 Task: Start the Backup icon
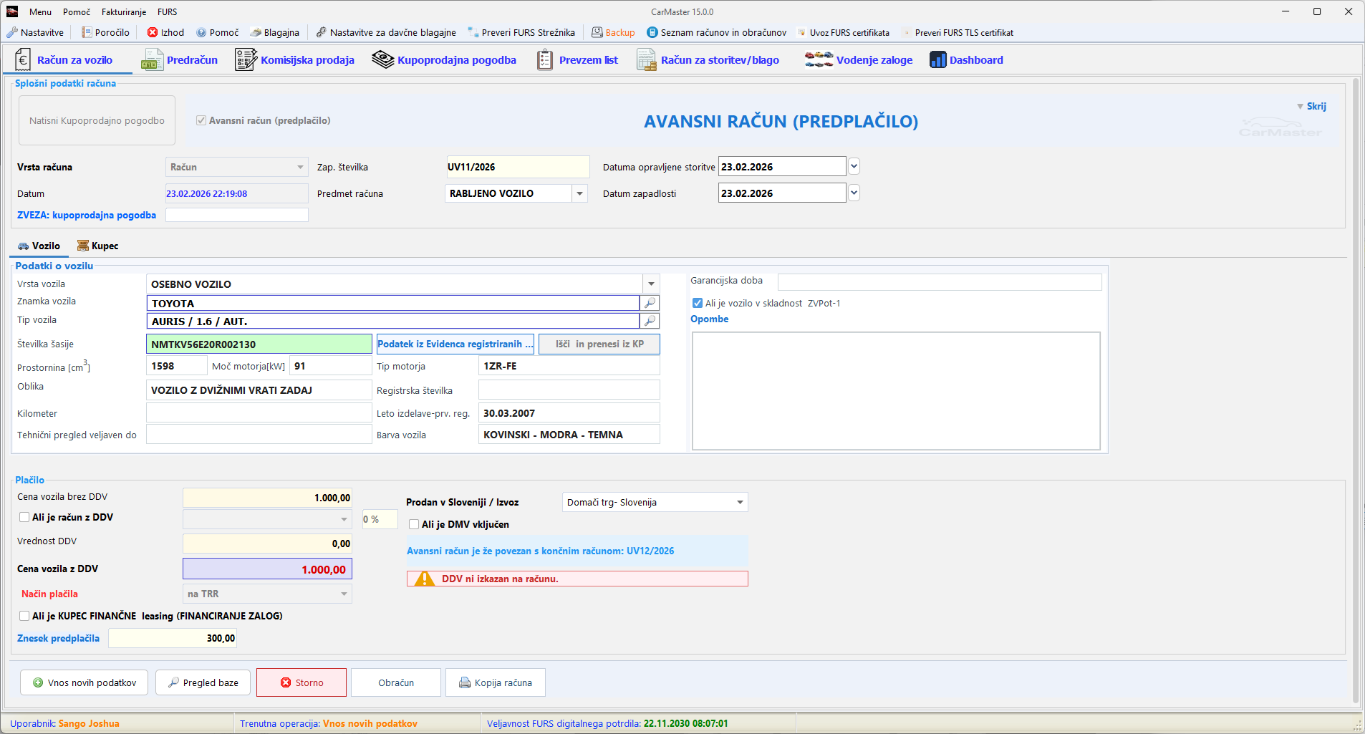tap(597, 32)
